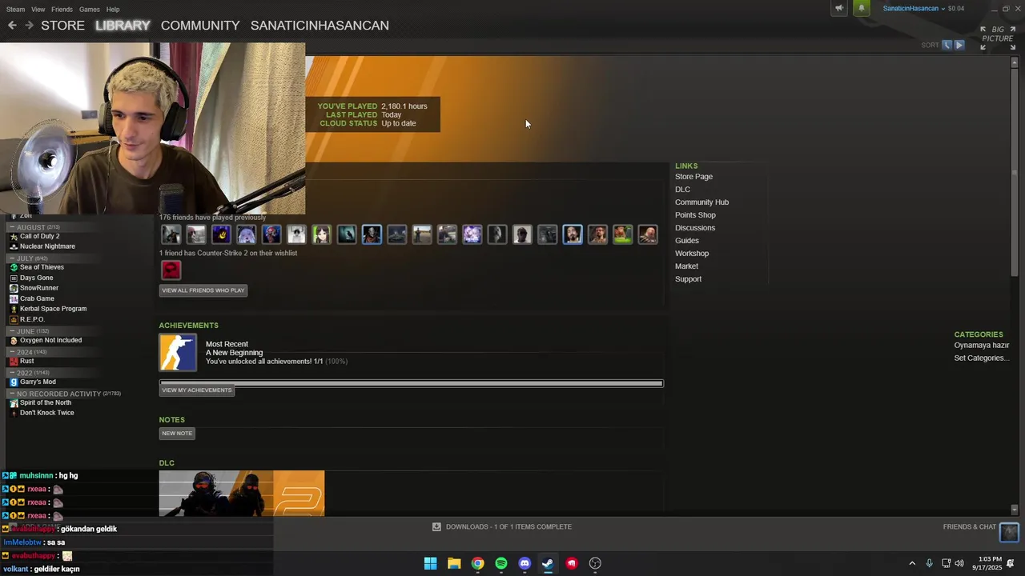Select R.E.P.O. game icon

click(x=14, y=319)
